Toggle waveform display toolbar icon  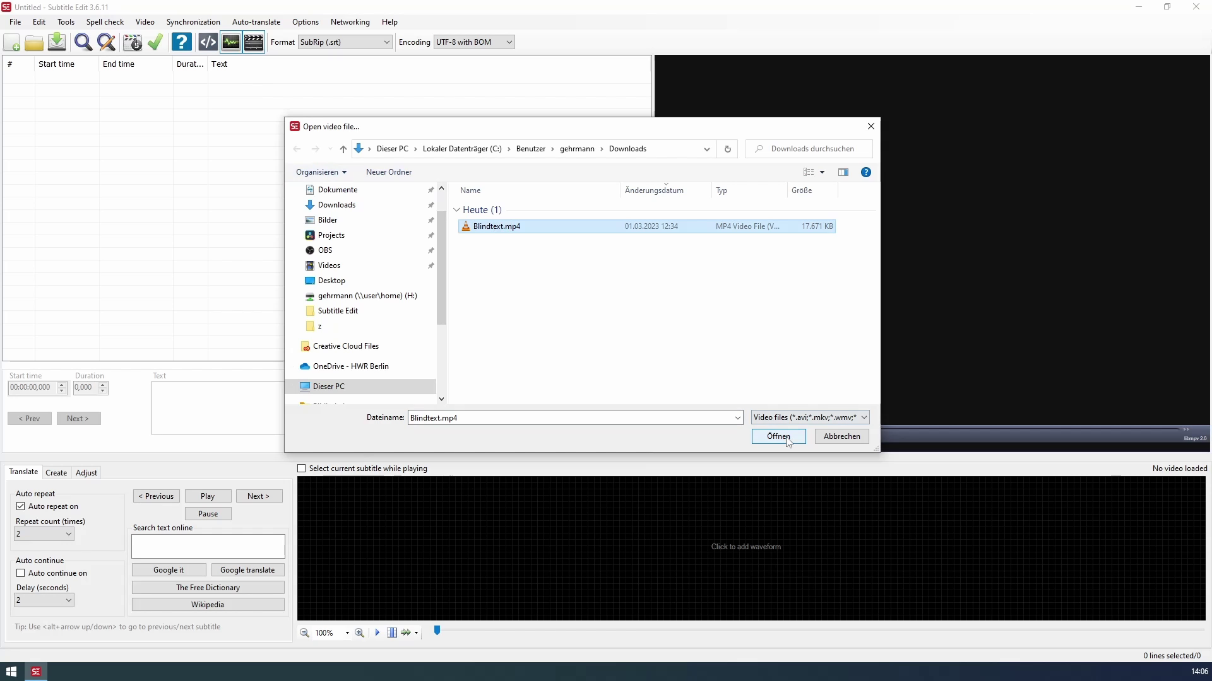click(x=231, y=42)
